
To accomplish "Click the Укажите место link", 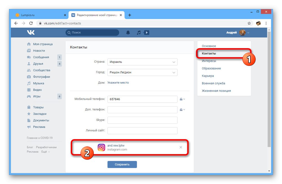I will coord(118,83).
